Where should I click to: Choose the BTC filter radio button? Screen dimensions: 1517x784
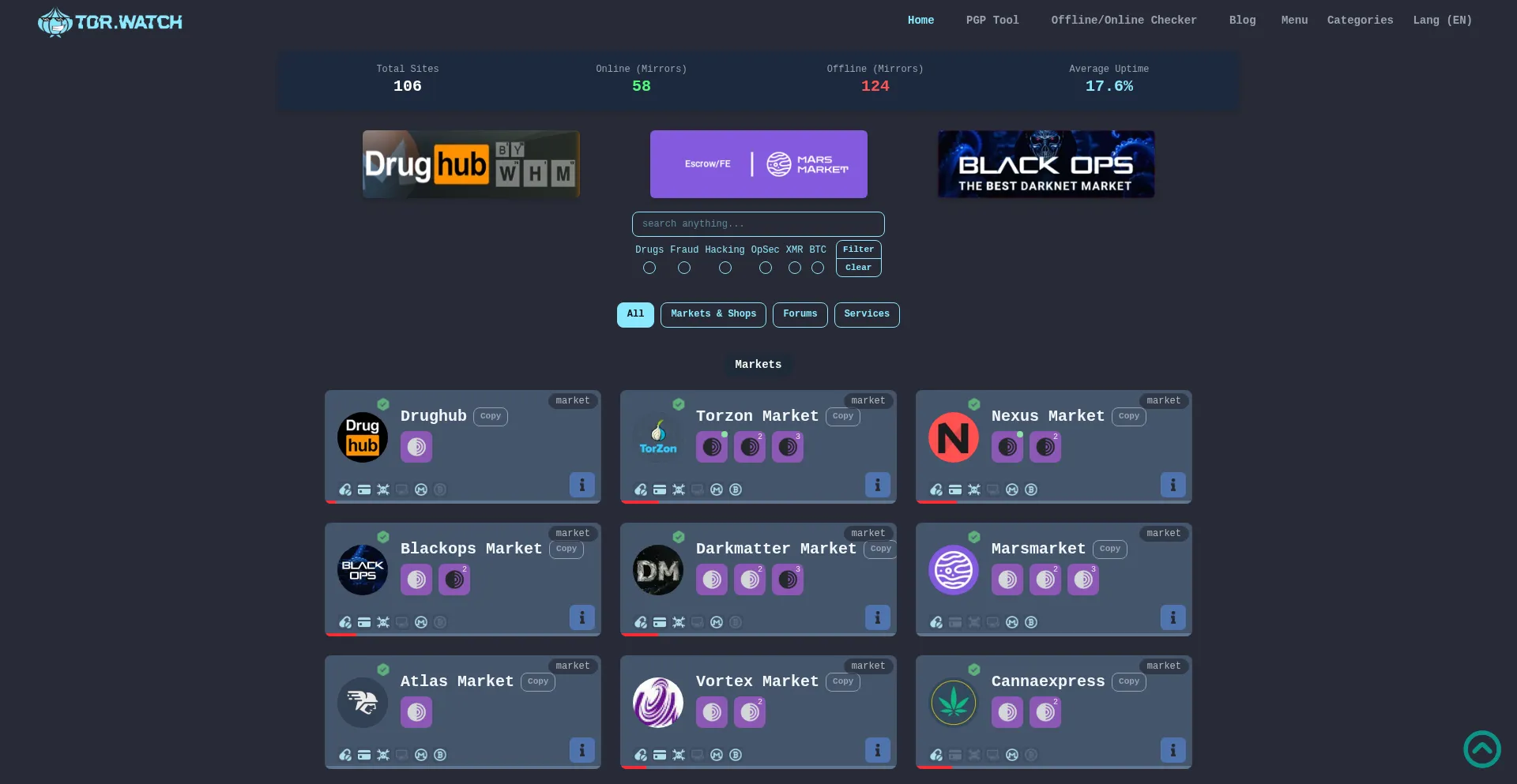pyautogui.click(x=818, y=268)
